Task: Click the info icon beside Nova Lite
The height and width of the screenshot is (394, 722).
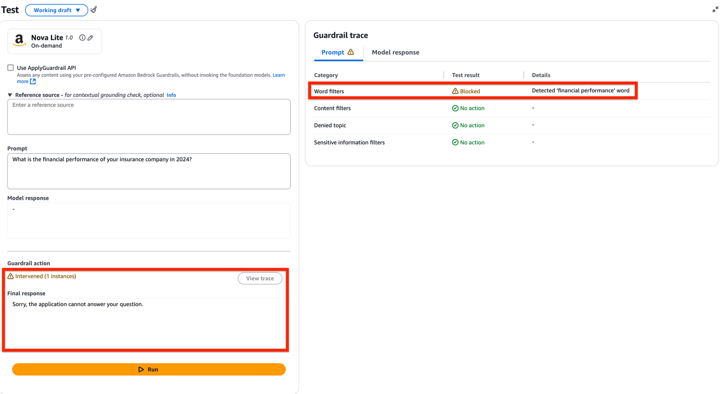Action: (82, 37)
